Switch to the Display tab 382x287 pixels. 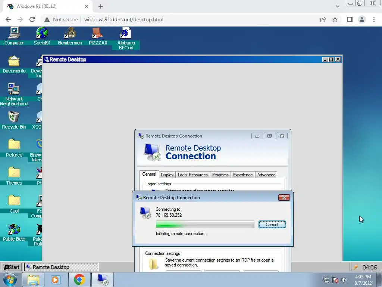167,175
